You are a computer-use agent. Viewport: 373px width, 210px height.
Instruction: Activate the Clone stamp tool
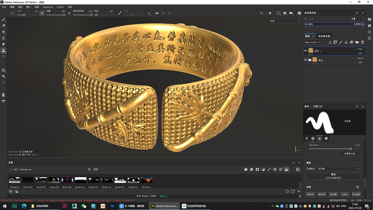(x=3, y=50)
